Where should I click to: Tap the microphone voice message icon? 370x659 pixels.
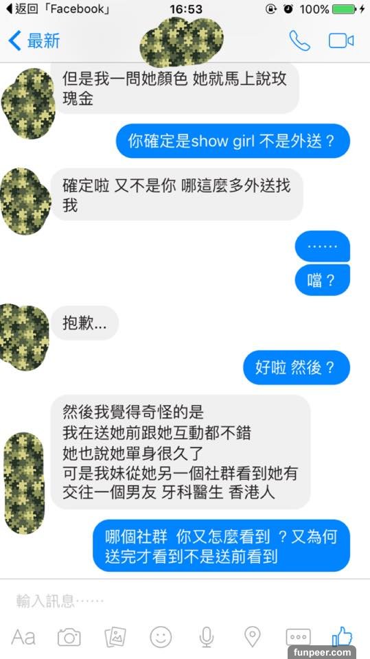pos(207,637)
